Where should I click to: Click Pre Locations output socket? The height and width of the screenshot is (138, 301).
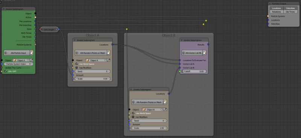pos(35,21)
